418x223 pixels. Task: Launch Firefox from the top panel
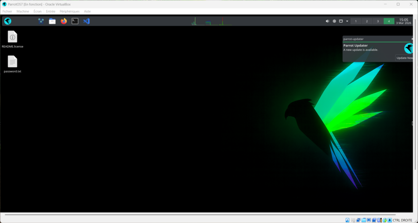coord(64,21)
